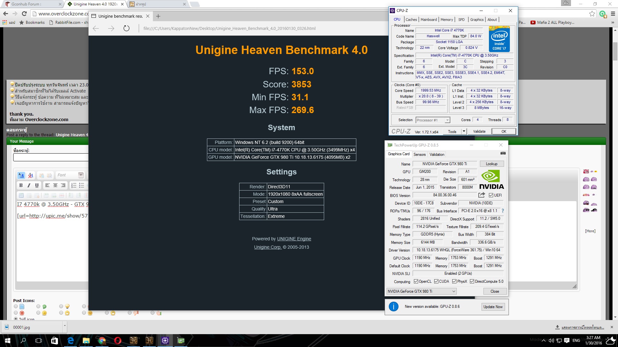The image size is (618, 347).
Task: Open Opera from the taskbar
Action: click(117, 340)
